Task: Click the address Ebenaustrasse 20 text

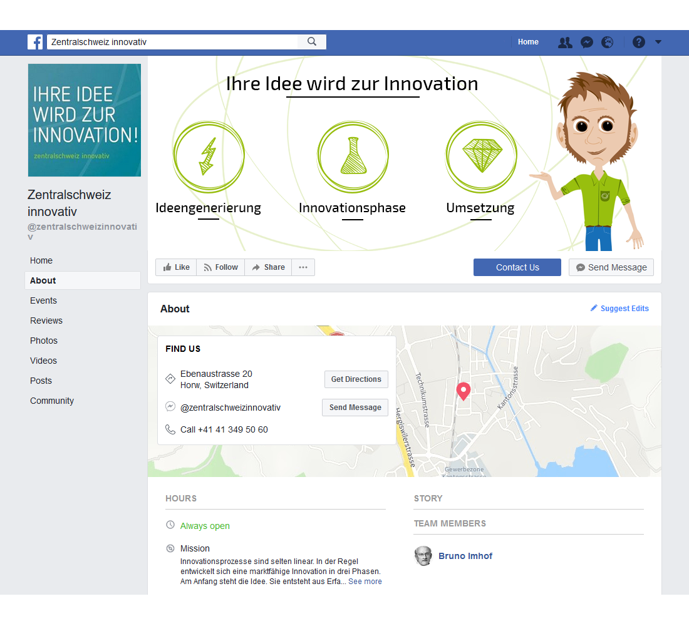Action: click(x=216, y=374)
